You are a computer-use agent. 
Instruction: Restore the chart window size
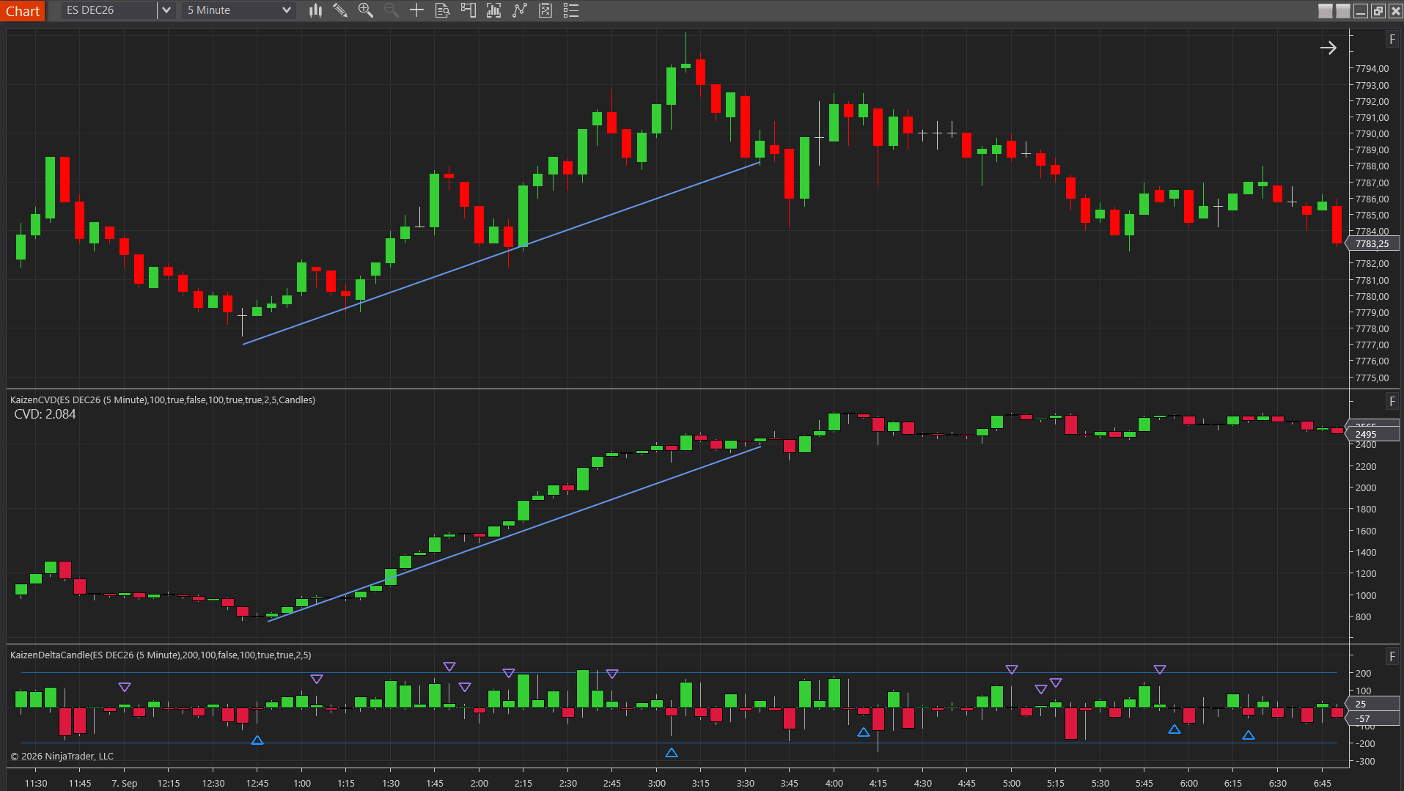coord(1378,11)
